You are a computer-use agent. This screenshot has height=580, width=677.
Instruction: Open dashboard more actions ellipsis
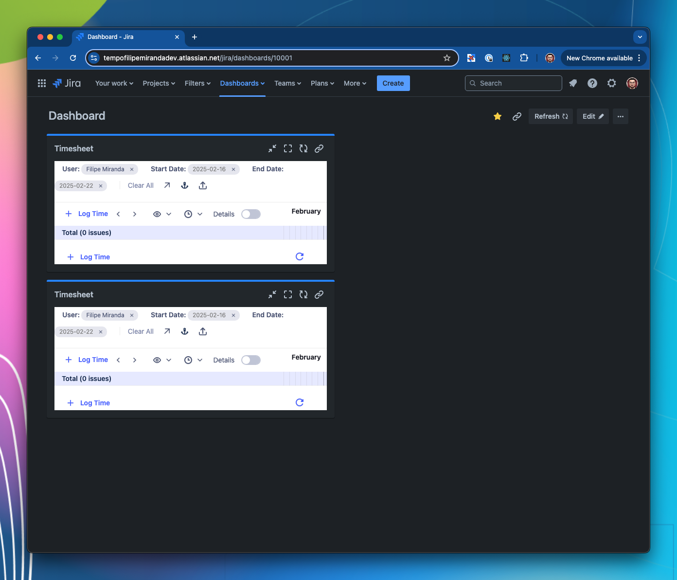621,116
